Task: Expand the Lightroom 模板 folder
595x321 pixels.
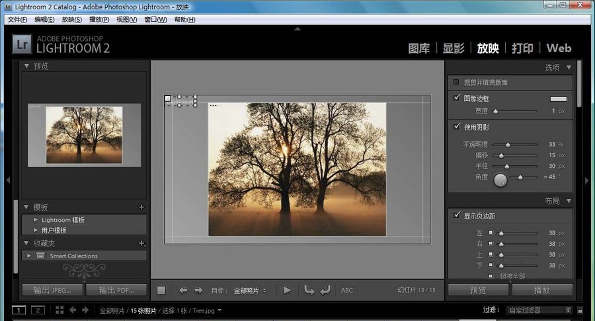Action: tap(35, 220)
